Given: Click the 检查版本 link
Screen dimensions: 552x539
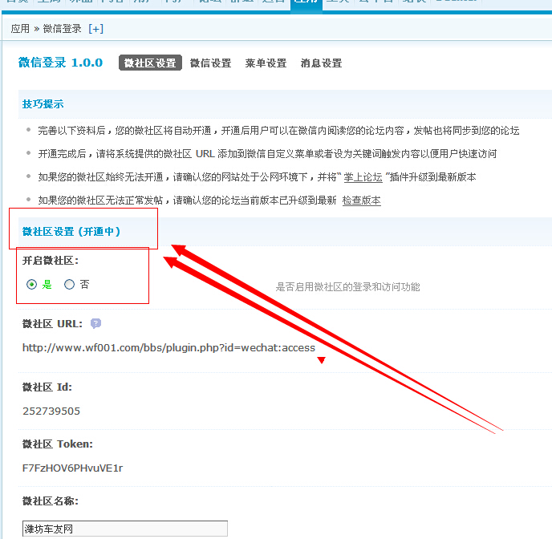Looking at the screenshot, I should click(x=362, y=201).
